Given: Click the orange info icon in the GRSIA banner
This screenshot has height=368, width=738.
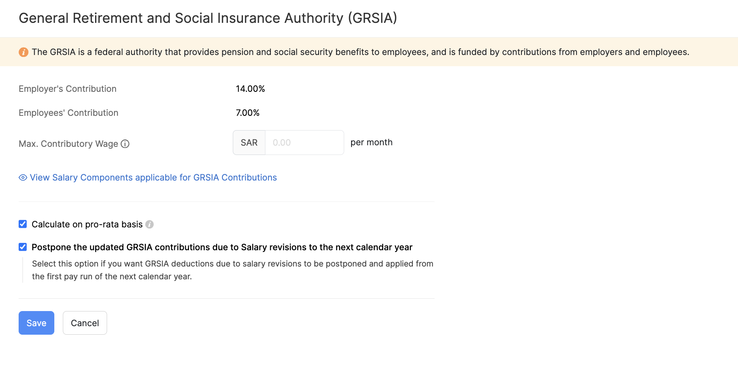Looking at the screenshot, I should tap(24, 52).
